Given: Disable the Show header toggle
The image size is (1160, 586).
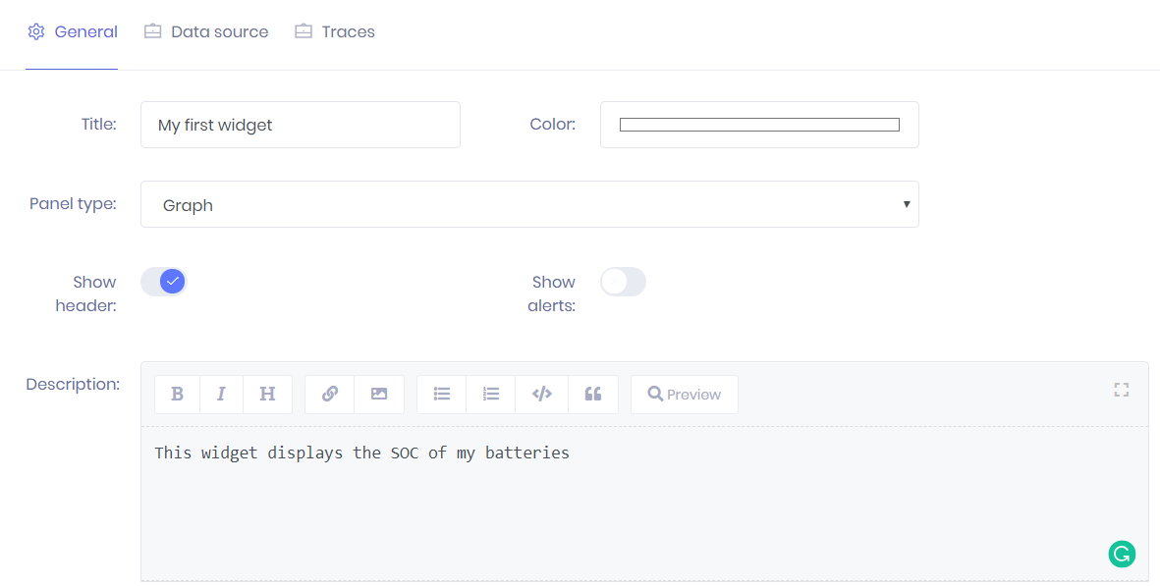Looking at the screenshot, I should 164,281.
